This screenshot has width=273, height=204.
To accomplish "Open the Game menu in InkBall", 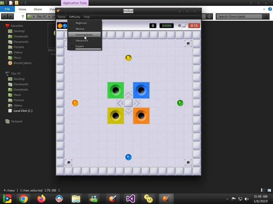I will pyautogui.click(x=62, y=17).
